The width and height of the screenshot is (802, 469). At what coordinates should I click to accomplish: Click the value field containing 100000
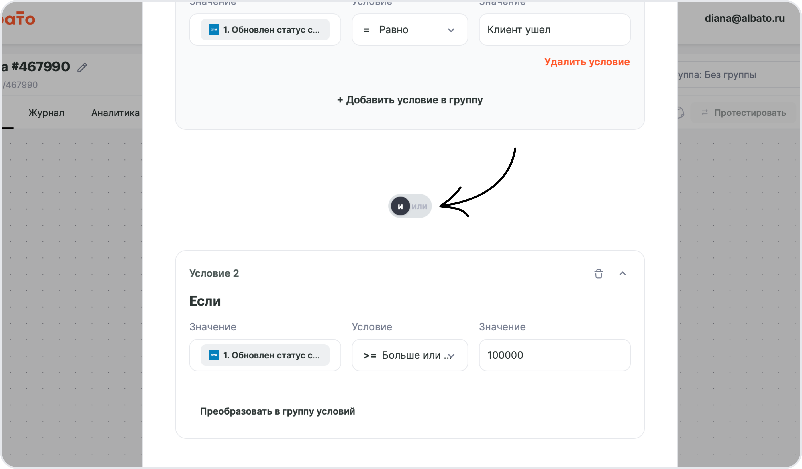[555, 355]
